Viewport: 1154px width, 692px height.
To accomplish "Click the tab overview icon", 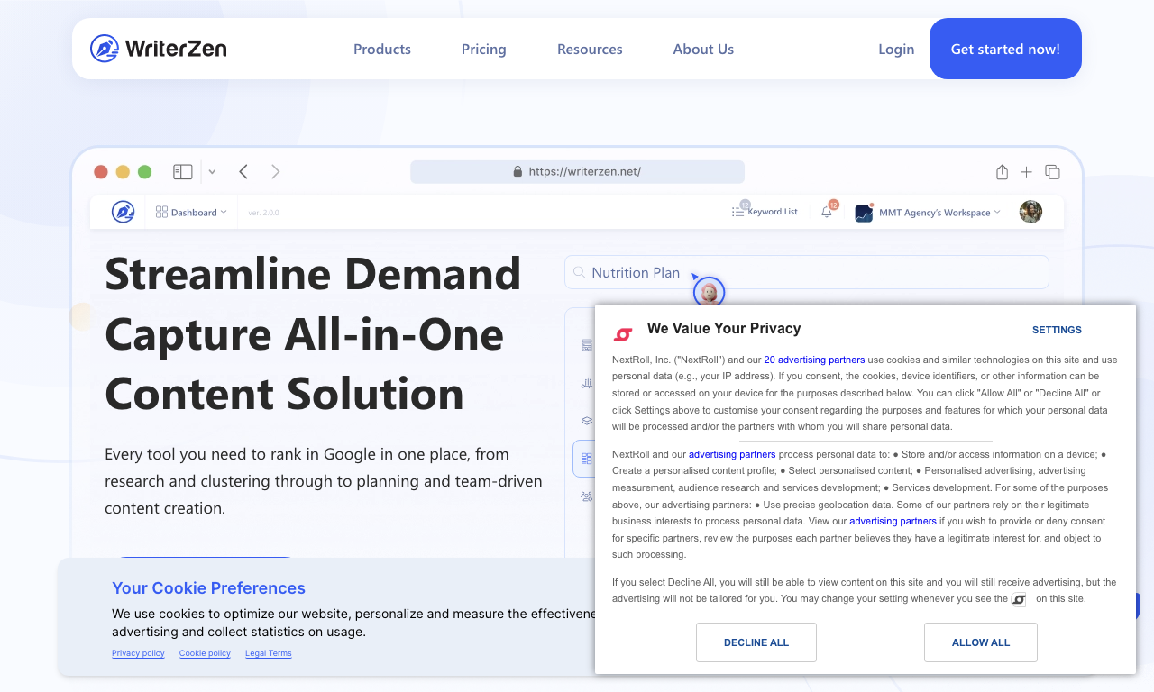I will [x=1052, y=171].
